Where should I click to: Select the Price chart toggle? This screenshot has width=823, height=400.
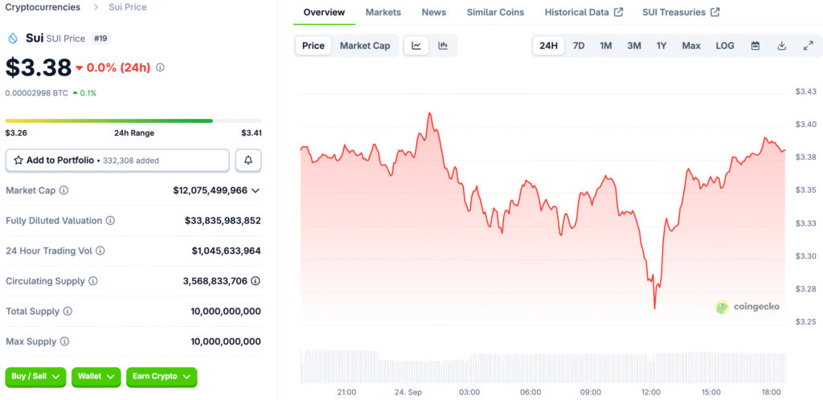coord(313,46)
